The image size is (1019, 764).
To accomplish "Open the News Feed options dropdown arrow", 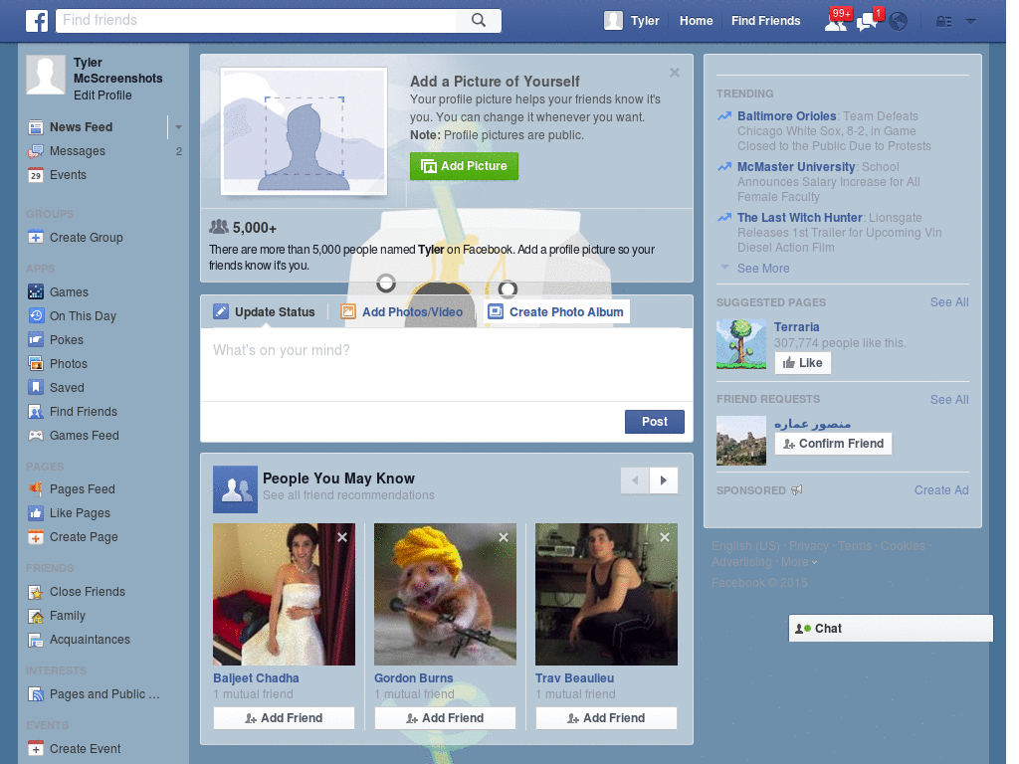I will [177, 127].
